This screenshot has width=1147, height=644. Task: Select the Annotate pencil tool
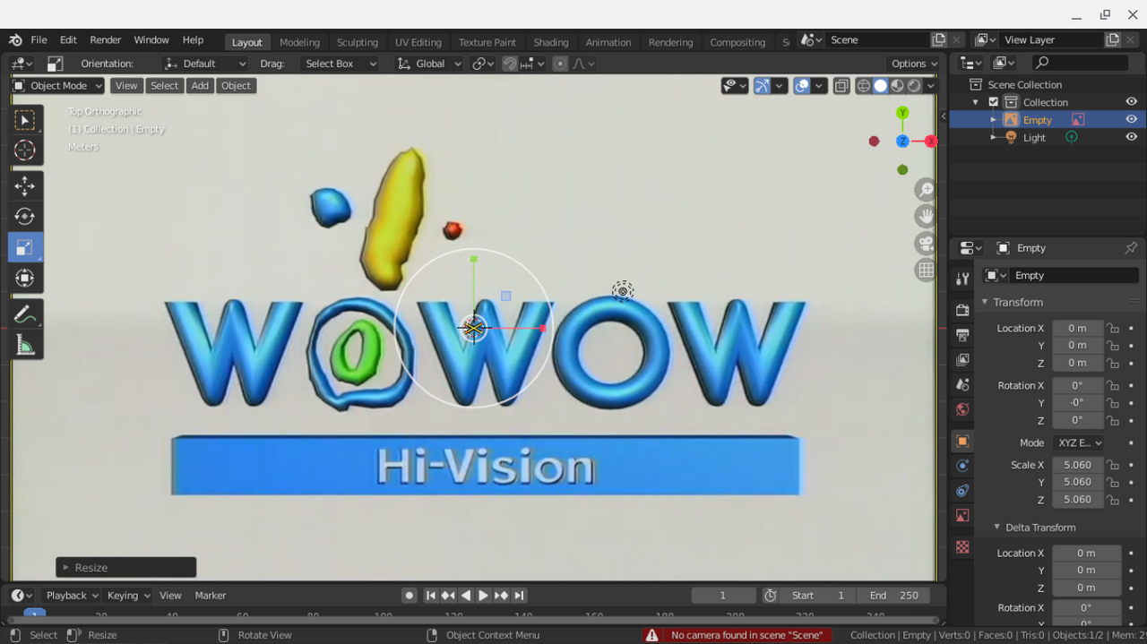tap(25, 314)
